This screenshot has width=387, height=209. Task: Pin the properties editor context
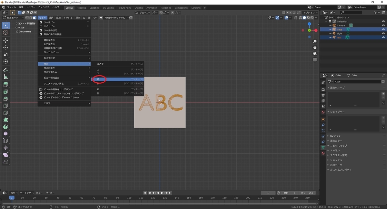click(x=383, y=75)
